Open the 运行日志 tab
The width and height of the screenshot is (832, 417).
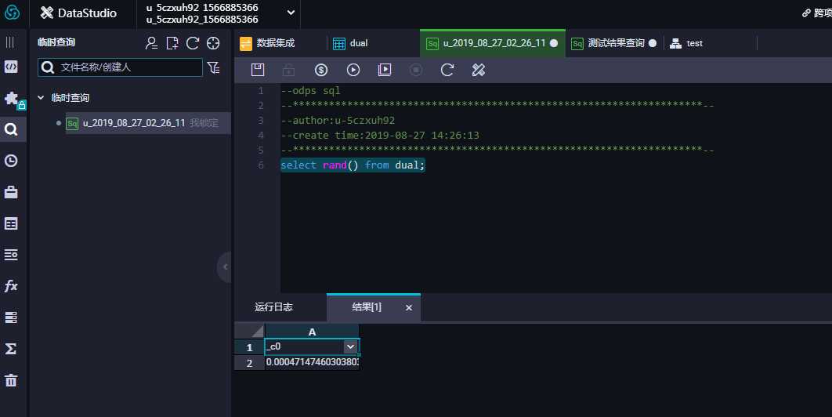coord(273,307)
